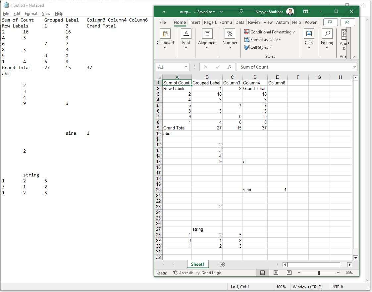Open the Data ribbon tab
Image resolution: width=372 pixels, height=292 pixels.
[240, 22]
